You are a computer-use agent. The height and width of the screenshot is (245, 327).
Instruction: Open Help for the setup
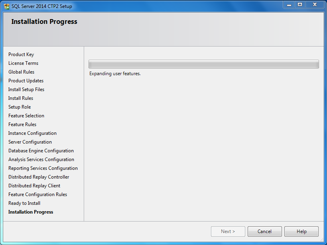tap(301, 231)
